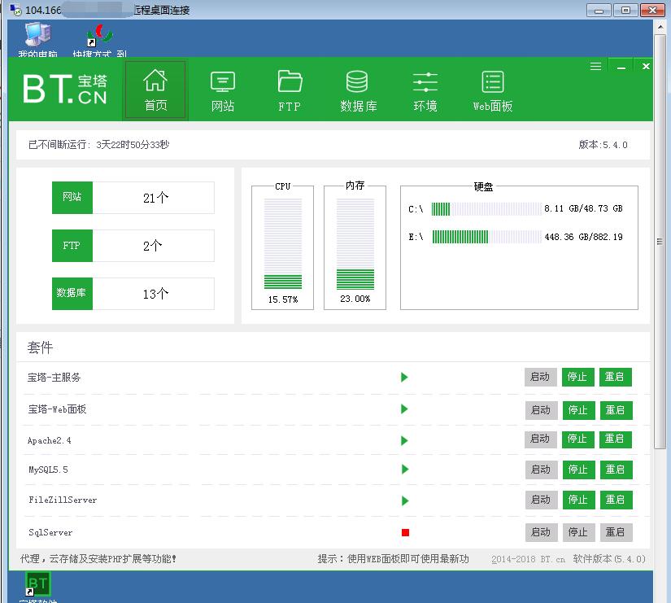671x603 pixels.
Task: Restart the 宝塔-Web面板 service
Action: coord(616,410)
